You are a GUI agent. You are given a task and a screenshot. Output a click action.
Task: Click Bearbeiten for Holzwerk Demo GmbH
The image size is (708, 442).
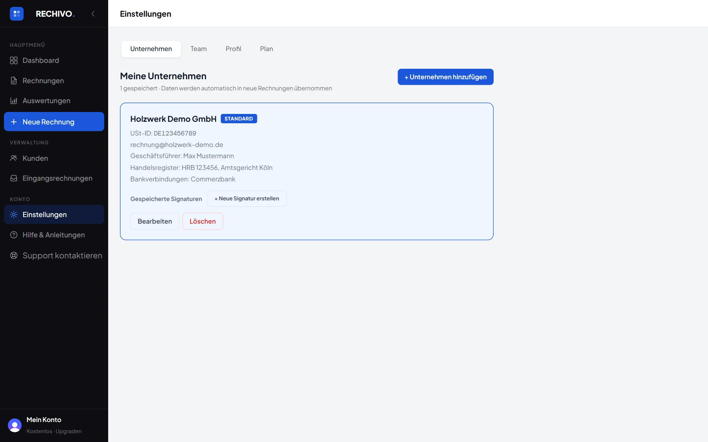coord(155,221)
